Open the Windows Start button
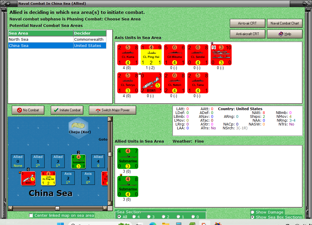312x225 pixels. click(60, 224)
